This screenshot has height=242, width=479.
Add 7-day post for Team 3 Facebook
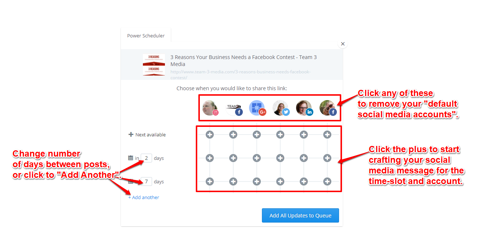[x=233, y=181]
